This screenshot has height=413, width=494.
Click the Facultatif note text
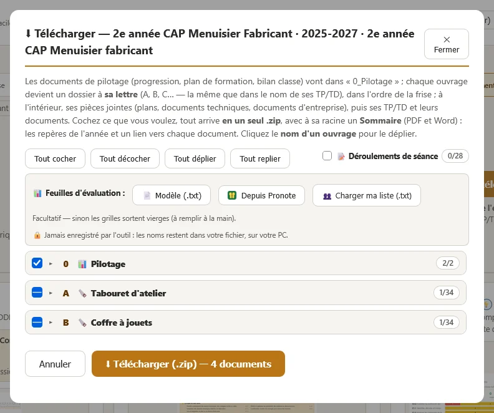click(x=134, y=218)
